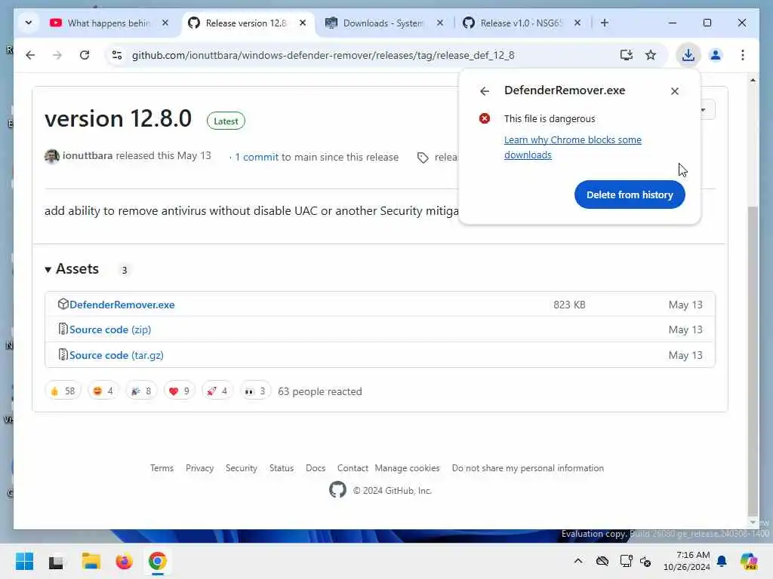Show hidden system tray icons
773x579 pixels.
coord(578,561)
